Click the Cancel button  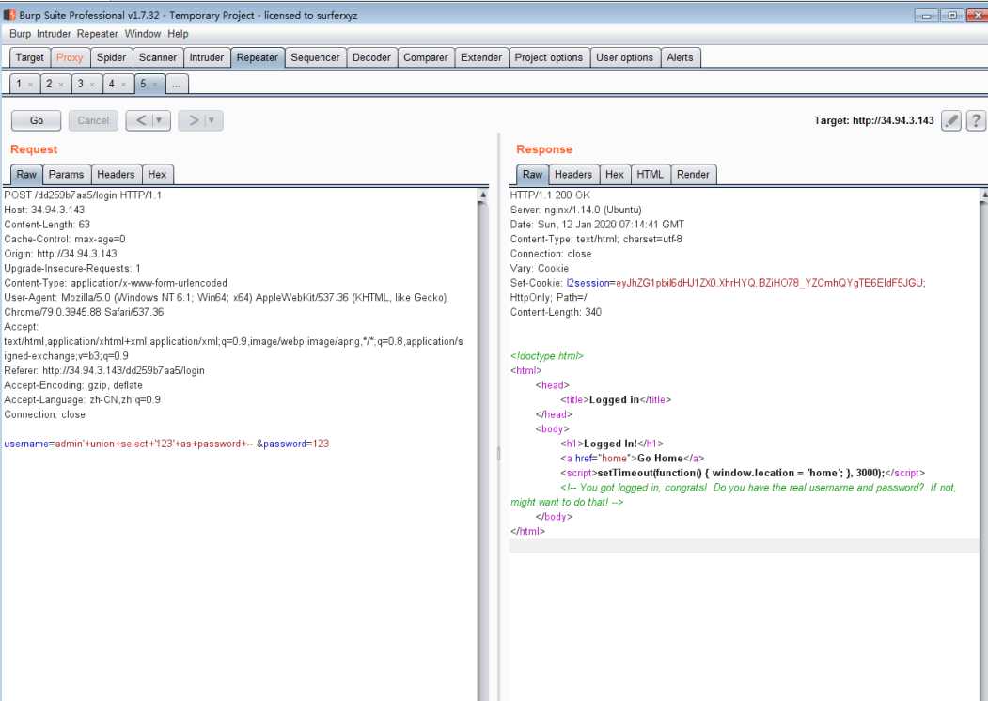click(x=93, y=120)
